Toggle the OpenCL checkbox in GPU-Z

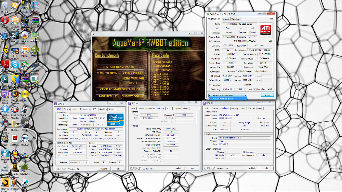tap(224, 89)
